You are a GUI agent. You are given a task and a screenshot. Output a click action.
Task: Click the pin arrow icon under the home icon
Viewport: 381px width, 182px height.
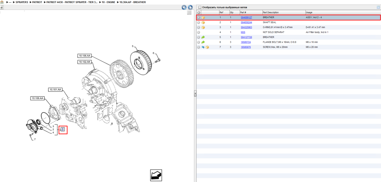(x=1, y=7)
